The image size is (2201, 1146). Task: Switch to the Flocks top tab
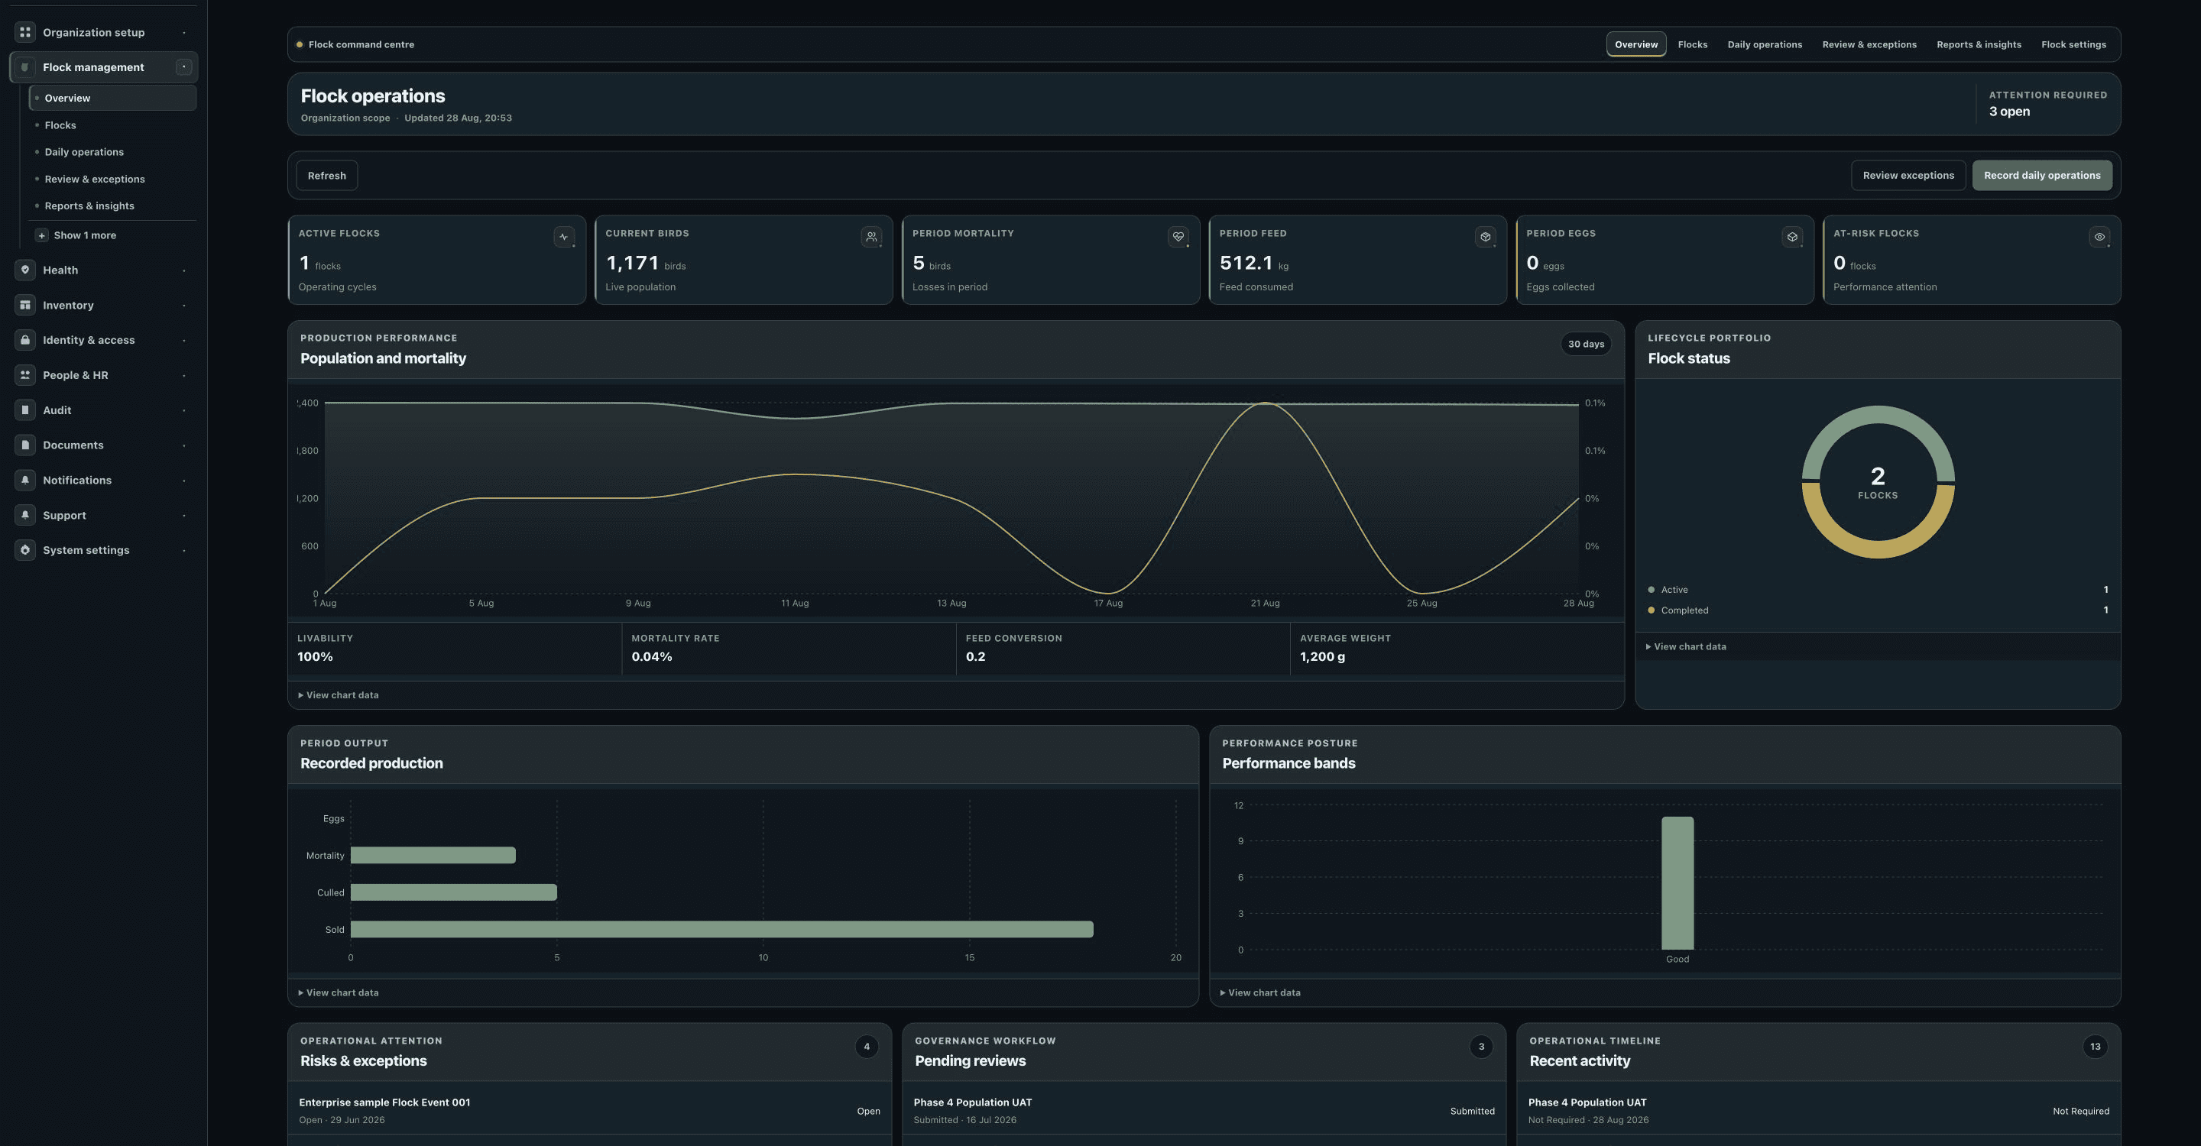click(1692, 44)
